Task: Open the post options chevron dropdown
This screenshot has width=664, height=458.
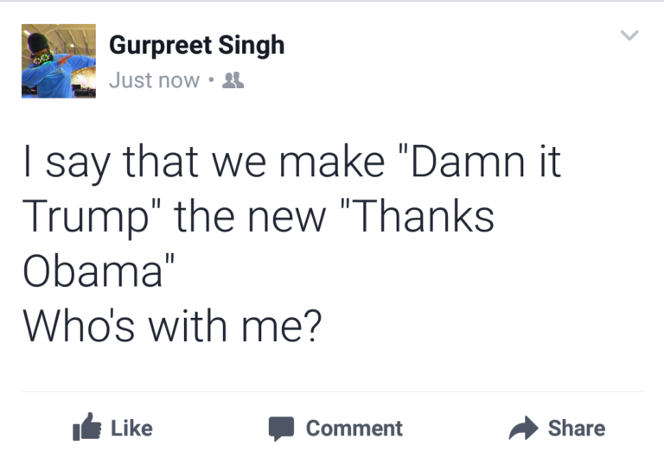Action: pyautogui.click(x=630, y=35)
